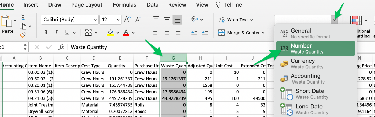The width and height of the screenshot is (375, 117).
Task: Click the Tell me search lightbulb
Action: 218,5
